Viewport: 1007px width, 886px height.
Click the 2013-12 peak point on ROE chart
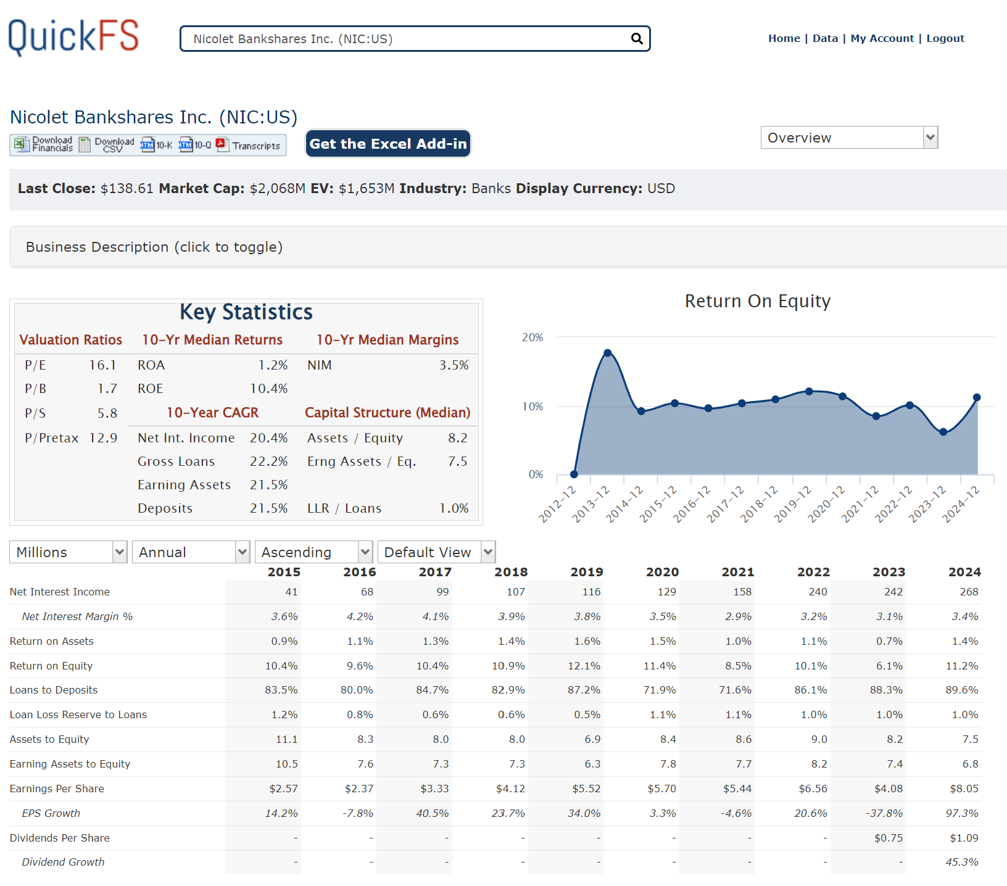(608, 353)
